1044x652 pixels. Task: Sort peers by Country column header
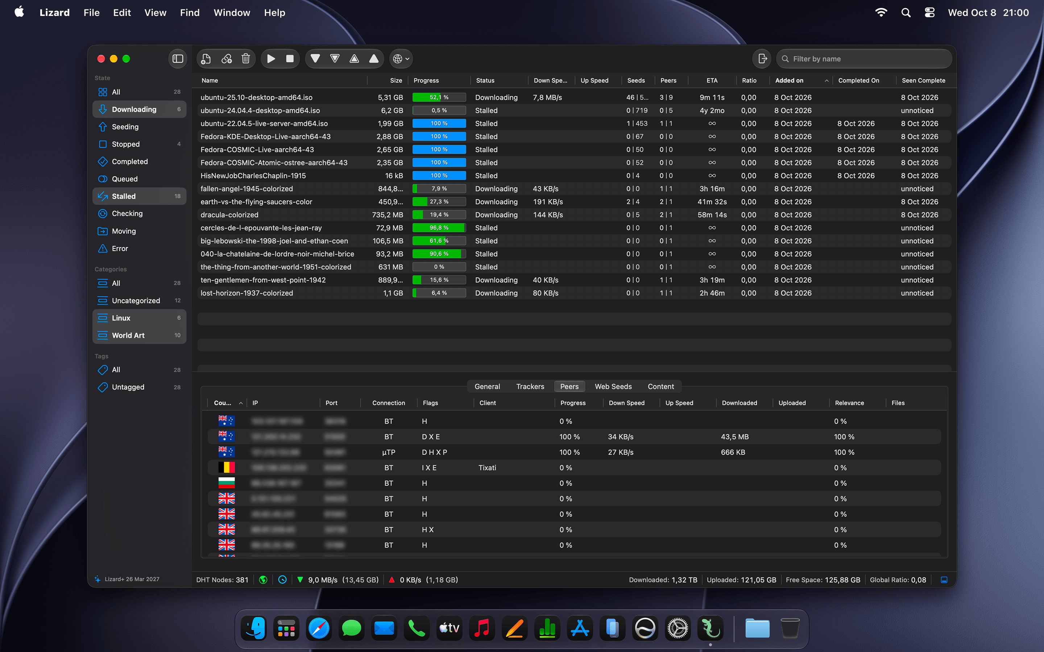(x=227, y=403)
